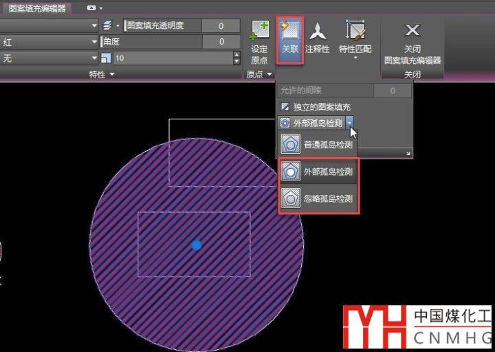The width and height of the screenshot is (495, 352).
Task: Open the 无 background color dropdown
Action: (x=94, y=58)
